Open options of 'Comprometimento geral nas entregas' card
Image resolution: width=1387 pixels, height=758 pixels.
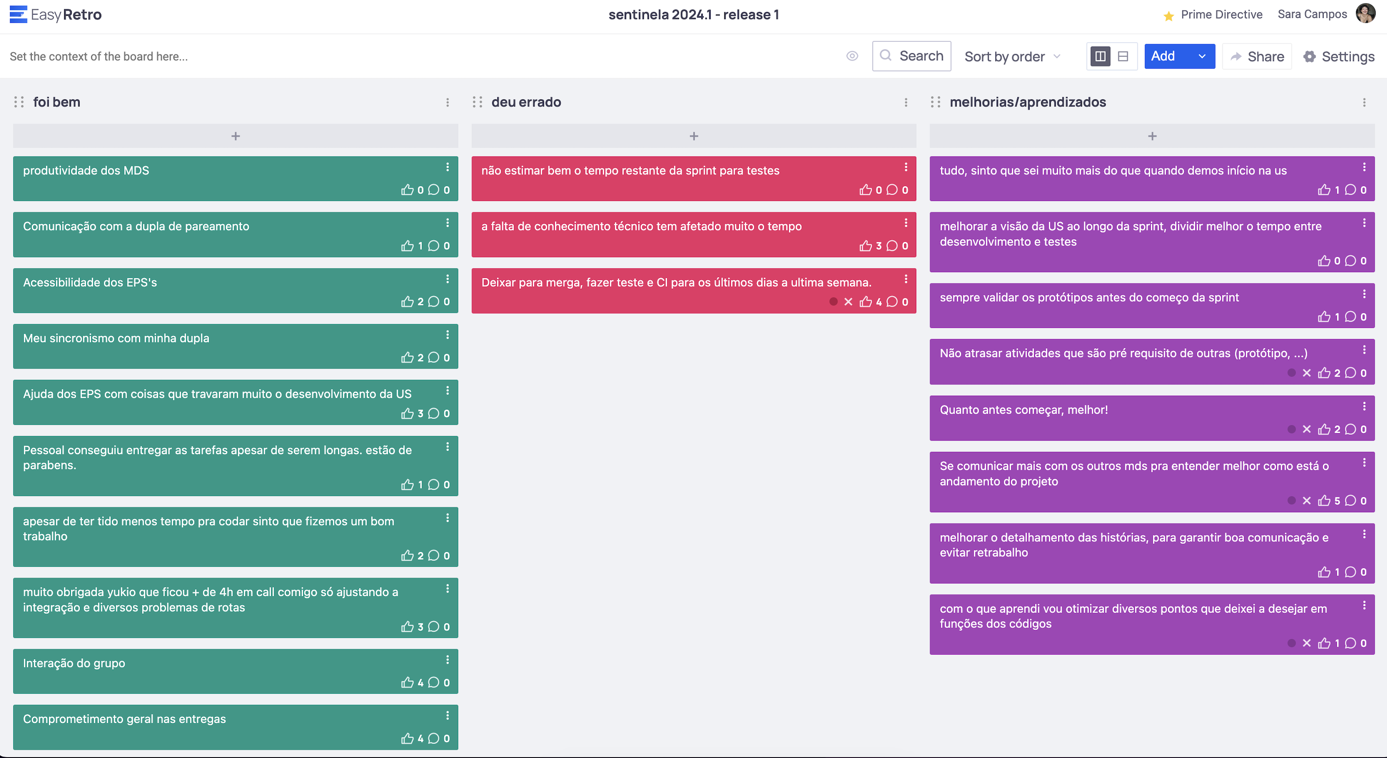pos(448,716)
